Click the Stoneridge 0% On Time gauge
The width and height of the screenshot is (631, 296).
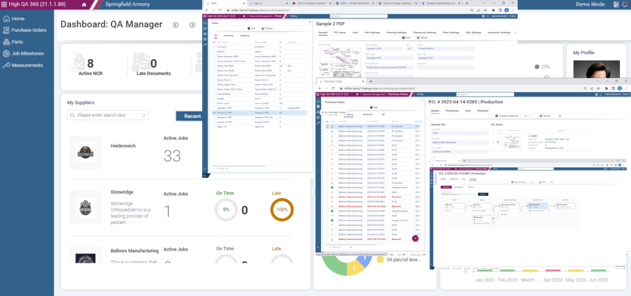pos(226,210)
